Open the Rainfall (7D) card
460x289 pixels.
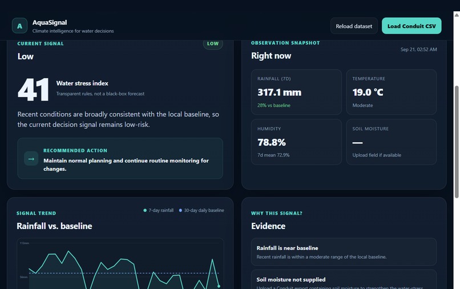[x=296, y=92]
